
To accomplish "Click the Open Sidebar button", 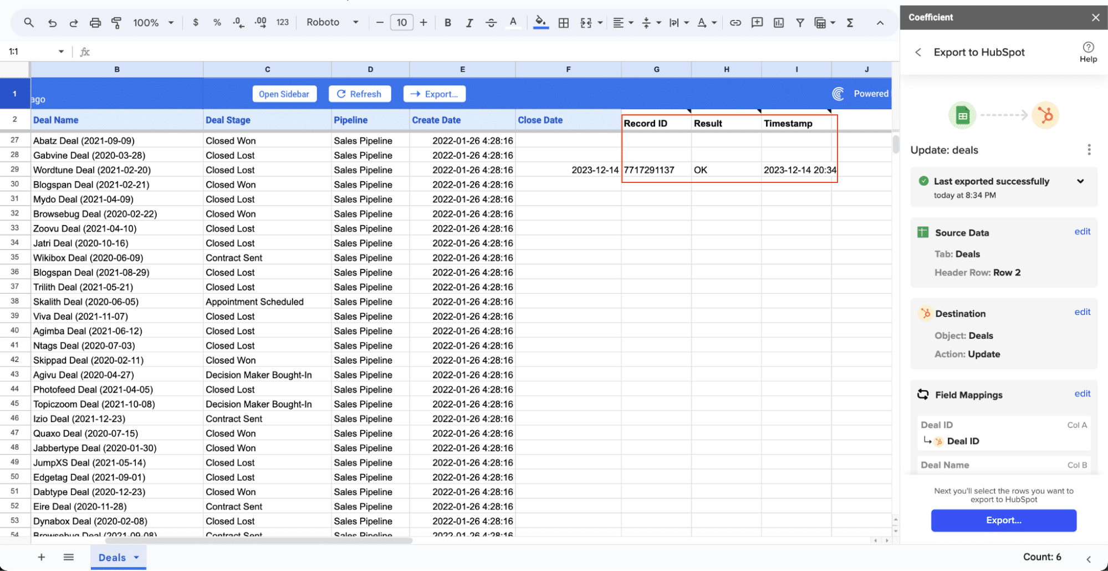I will click(284, 94).
